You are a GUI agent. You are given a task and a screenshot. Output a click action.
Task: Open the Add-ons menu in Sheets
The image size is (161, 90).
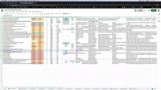click(26, 11)
